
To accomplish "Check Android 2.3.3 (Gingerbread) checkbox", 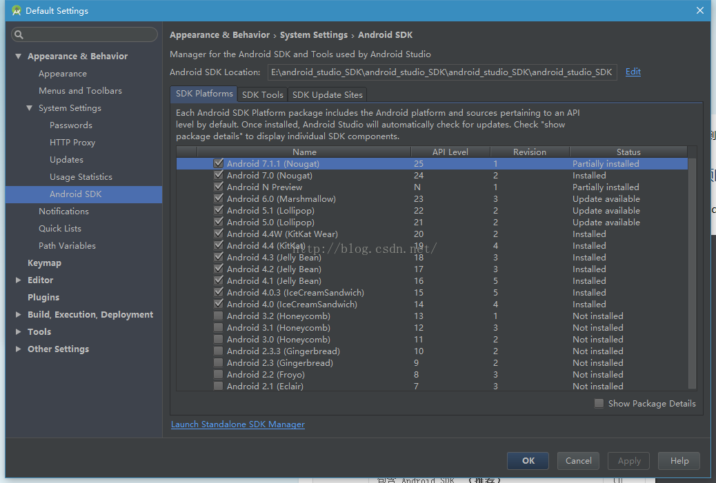I will pyautogui.click(x=218, y=351).
